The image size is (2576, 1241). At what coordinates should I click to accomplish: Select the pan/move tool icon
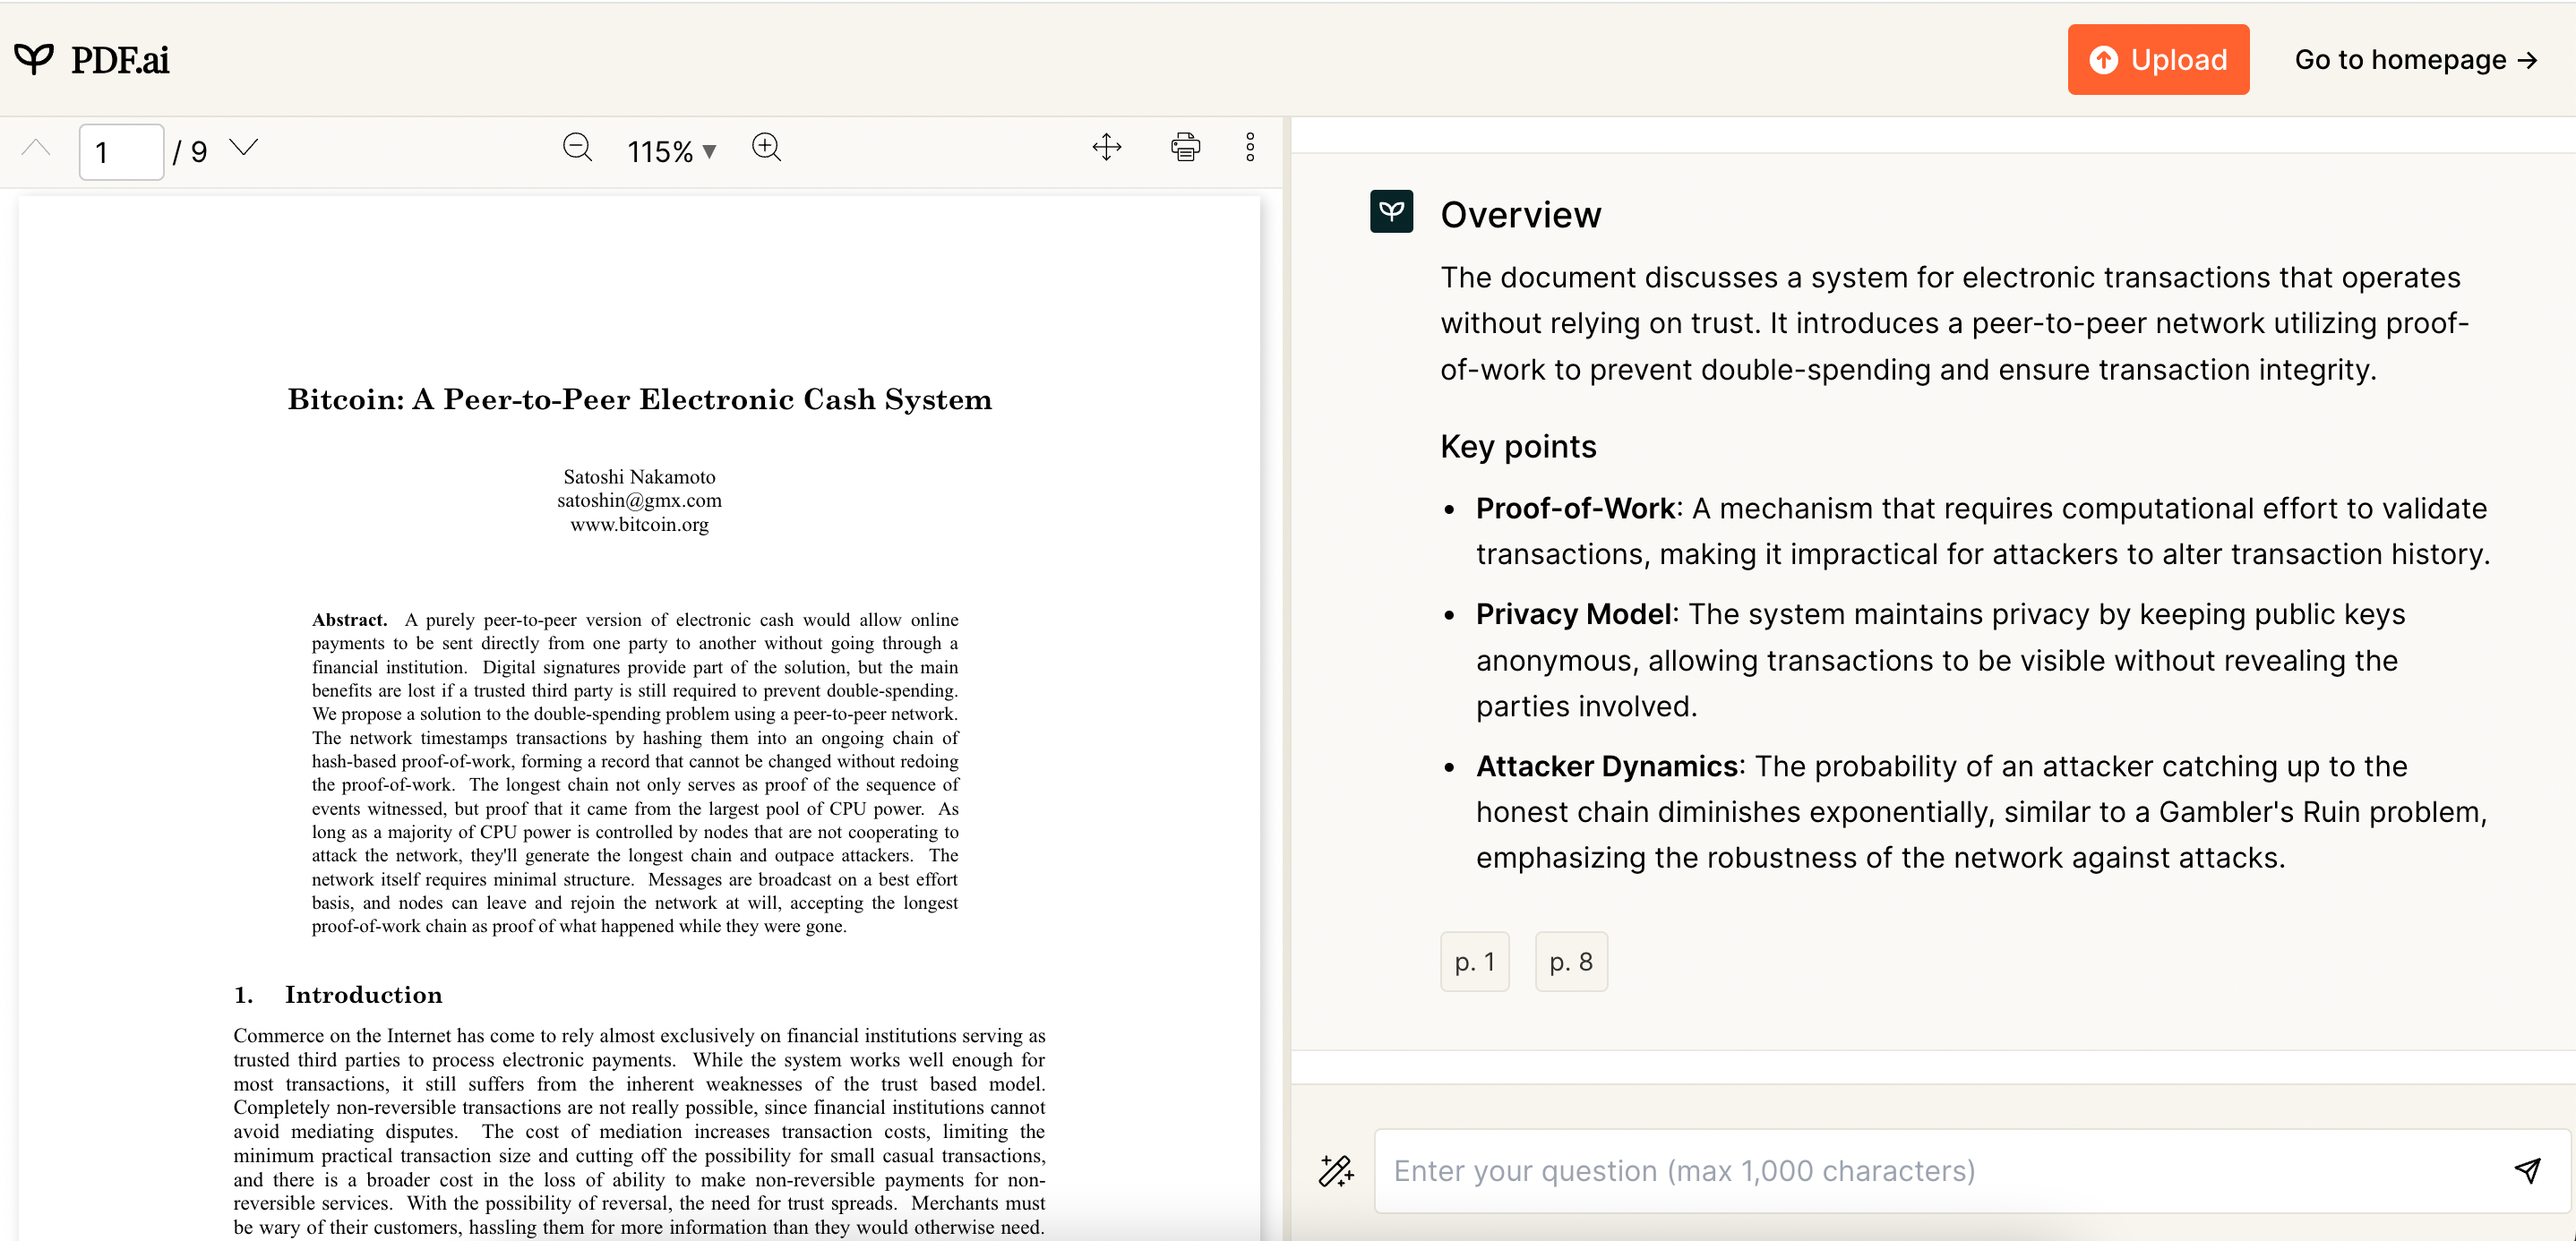pos(1107,148)
